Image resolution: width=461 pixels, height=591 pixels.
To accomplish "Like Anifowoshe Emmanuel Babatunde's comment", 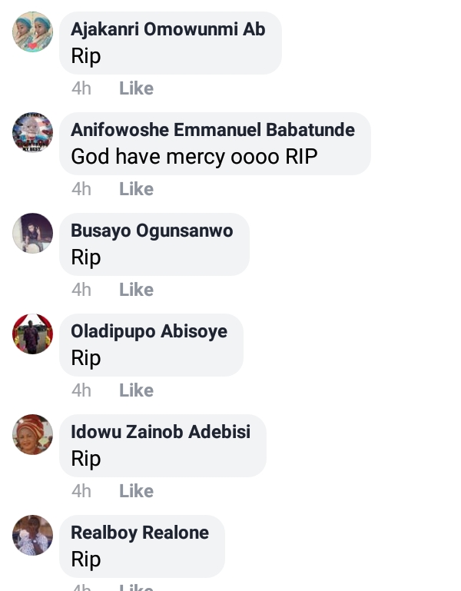I will coord(136,189).
